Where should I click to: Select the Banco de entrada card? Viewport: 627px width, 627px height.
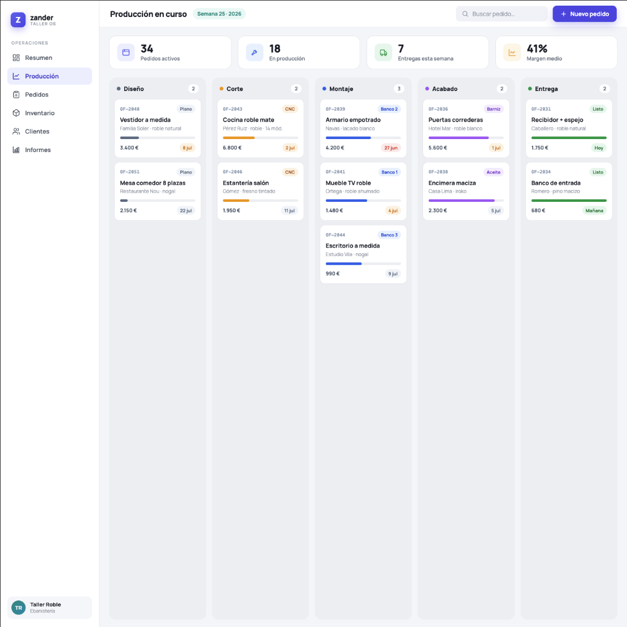point(569,191)
